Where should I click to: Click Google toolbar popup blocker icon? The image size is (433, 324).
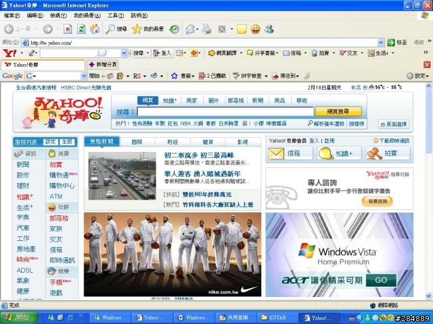click(x=202, y=76)
